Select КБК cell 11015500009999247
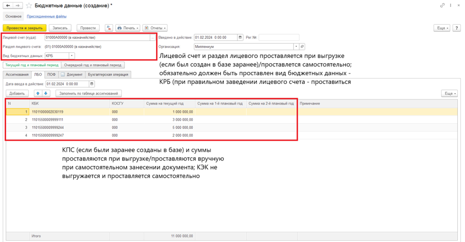Image resolution: width=465 pixels, height=242 pixels. 69,135
